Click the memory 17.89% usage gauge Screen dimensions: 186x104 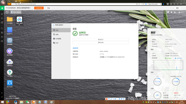click(176, 82)
